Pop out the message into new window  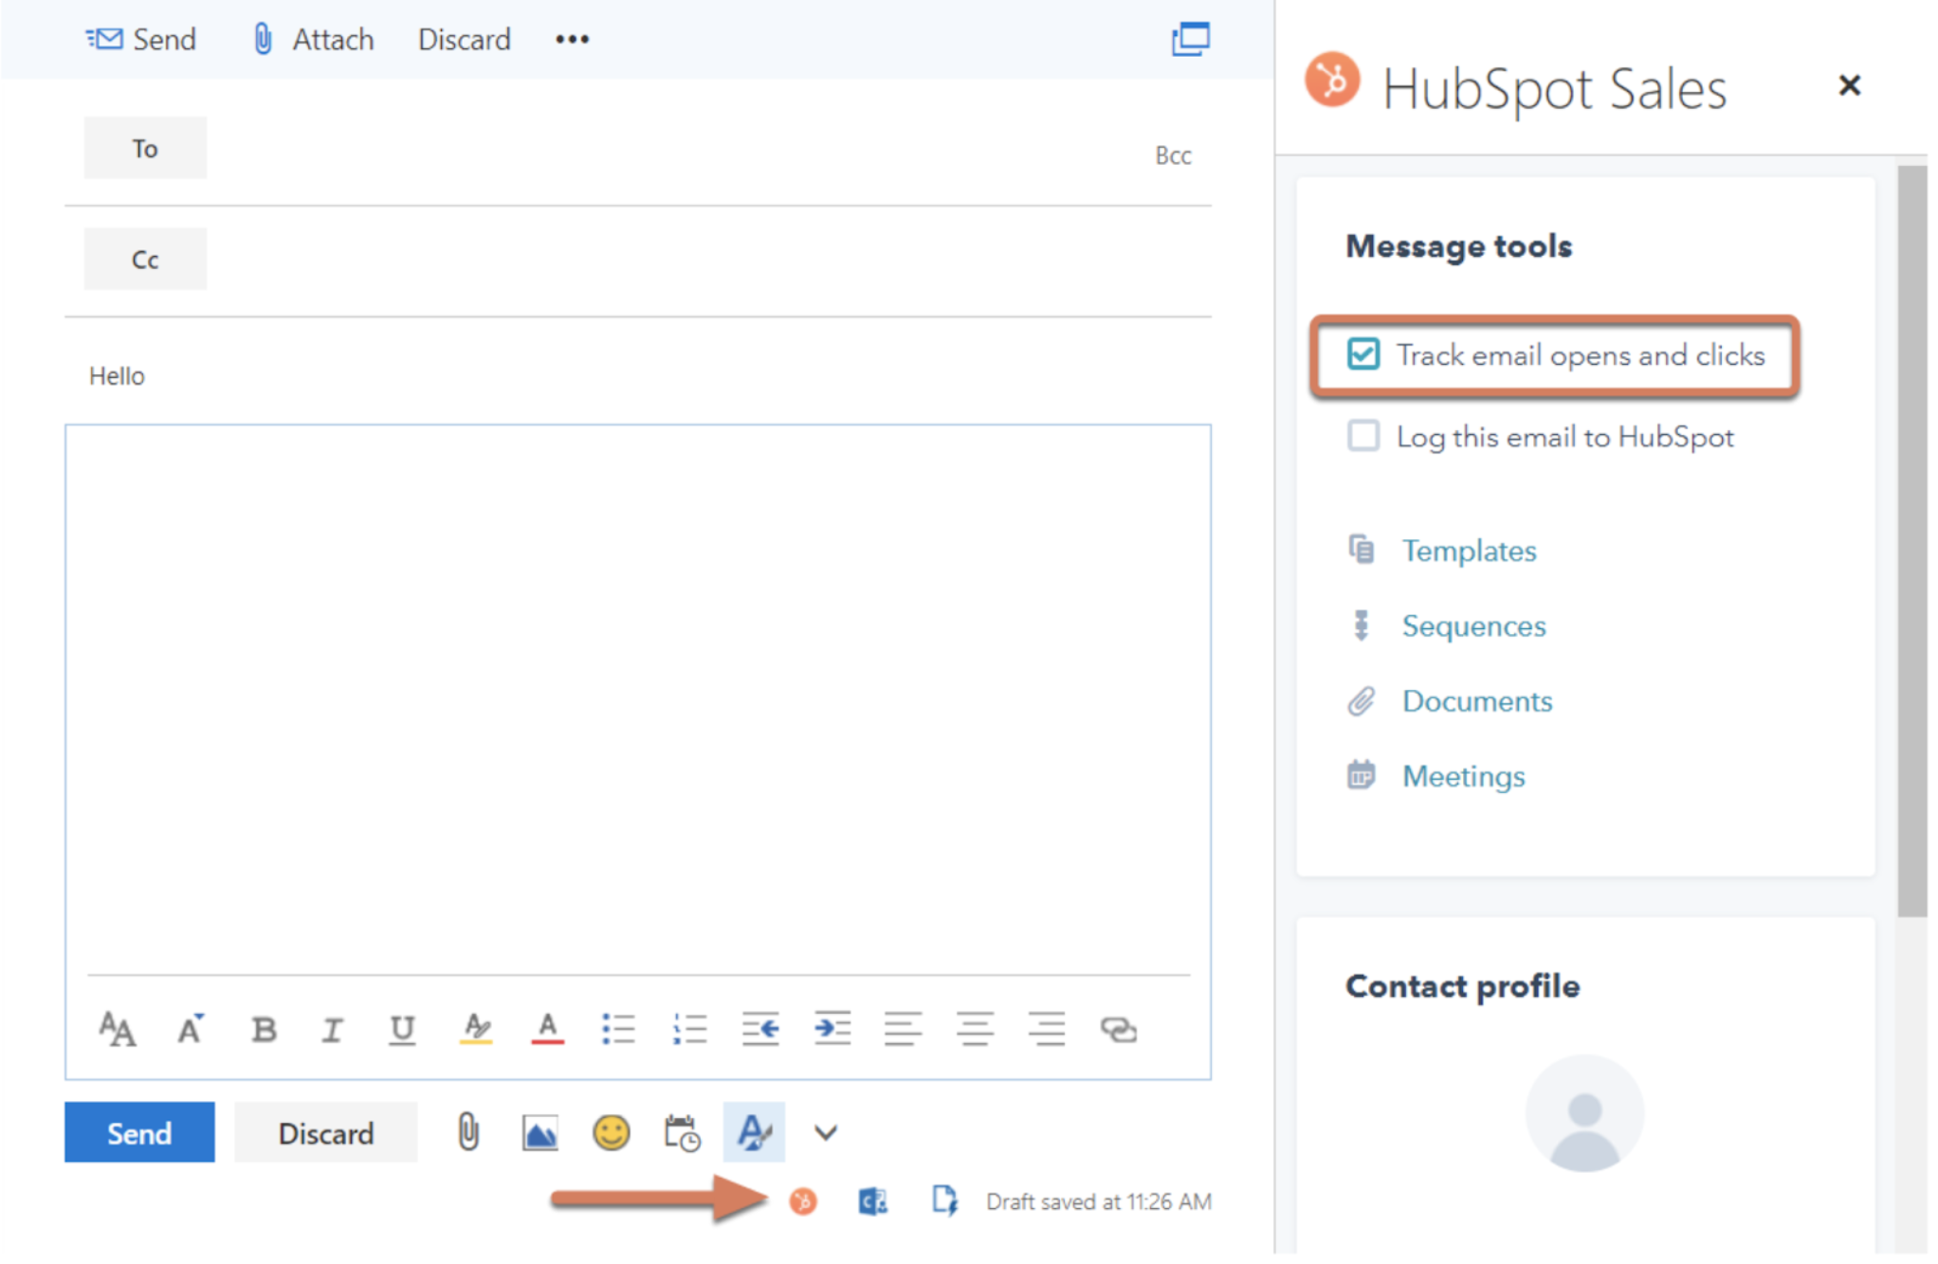point(1190,40)
